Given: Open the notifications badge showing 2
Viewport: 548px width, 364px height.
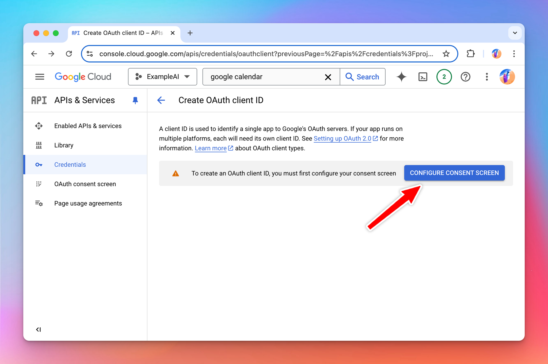Looking at the screenshot, I should [444, 77].
